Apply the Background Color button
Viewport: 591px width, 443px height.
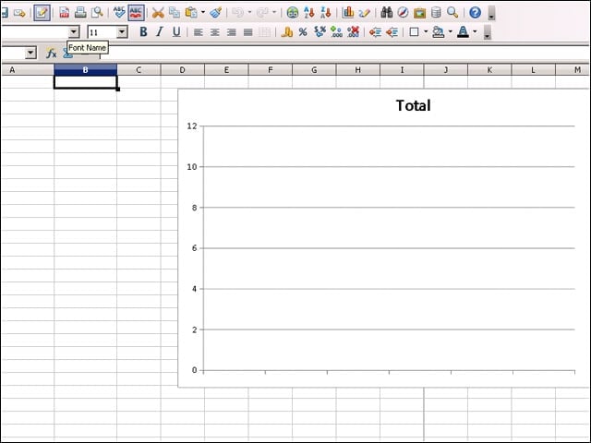coord(439,32)
